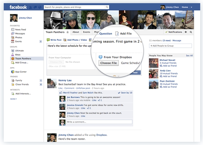The width and height of the screenshot is (203, 145).
Task: Switch to the Events tab
Action: [x=87, y=32]
